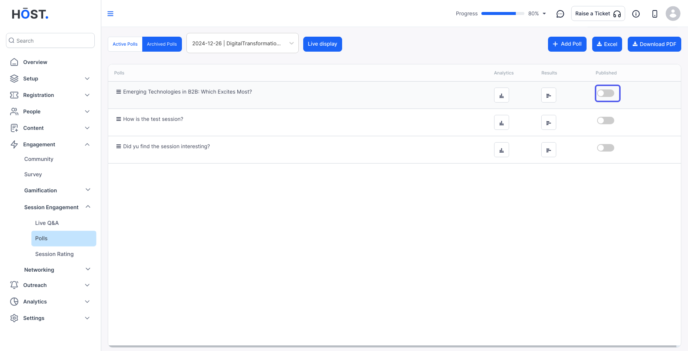Collapse the Session Engagement chevron
This screenshot has height=351, width=688.
coord(88,207)
